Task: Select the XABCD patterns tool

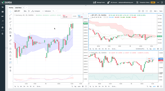Action: point(10,29)
